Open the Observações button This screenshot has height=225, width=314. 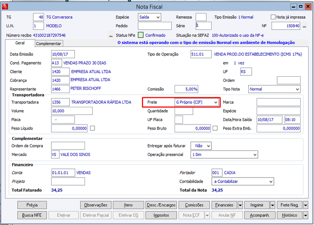pyautogui.click(x=96, y=205)
